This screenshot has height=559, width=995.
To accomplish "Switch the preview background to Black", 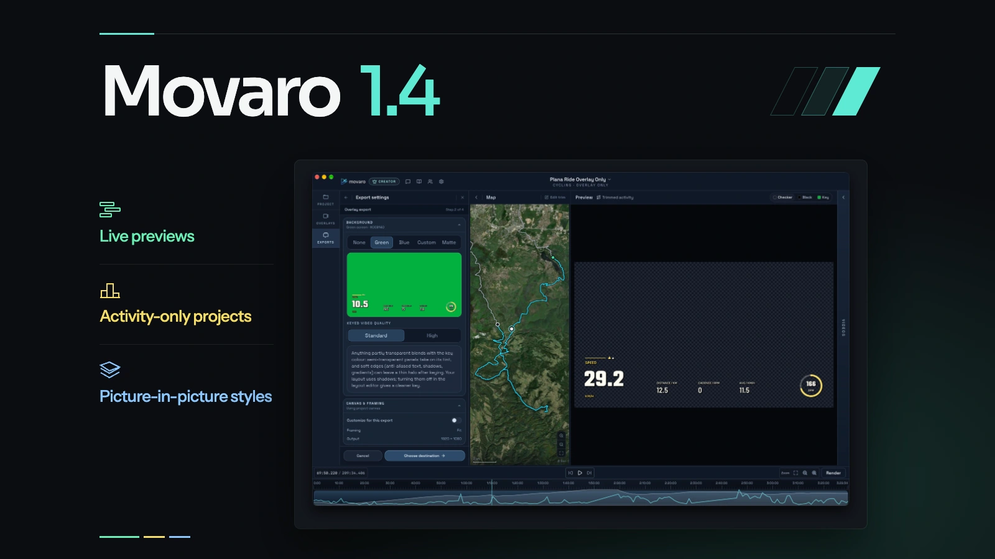I will (x=805, y=198).
